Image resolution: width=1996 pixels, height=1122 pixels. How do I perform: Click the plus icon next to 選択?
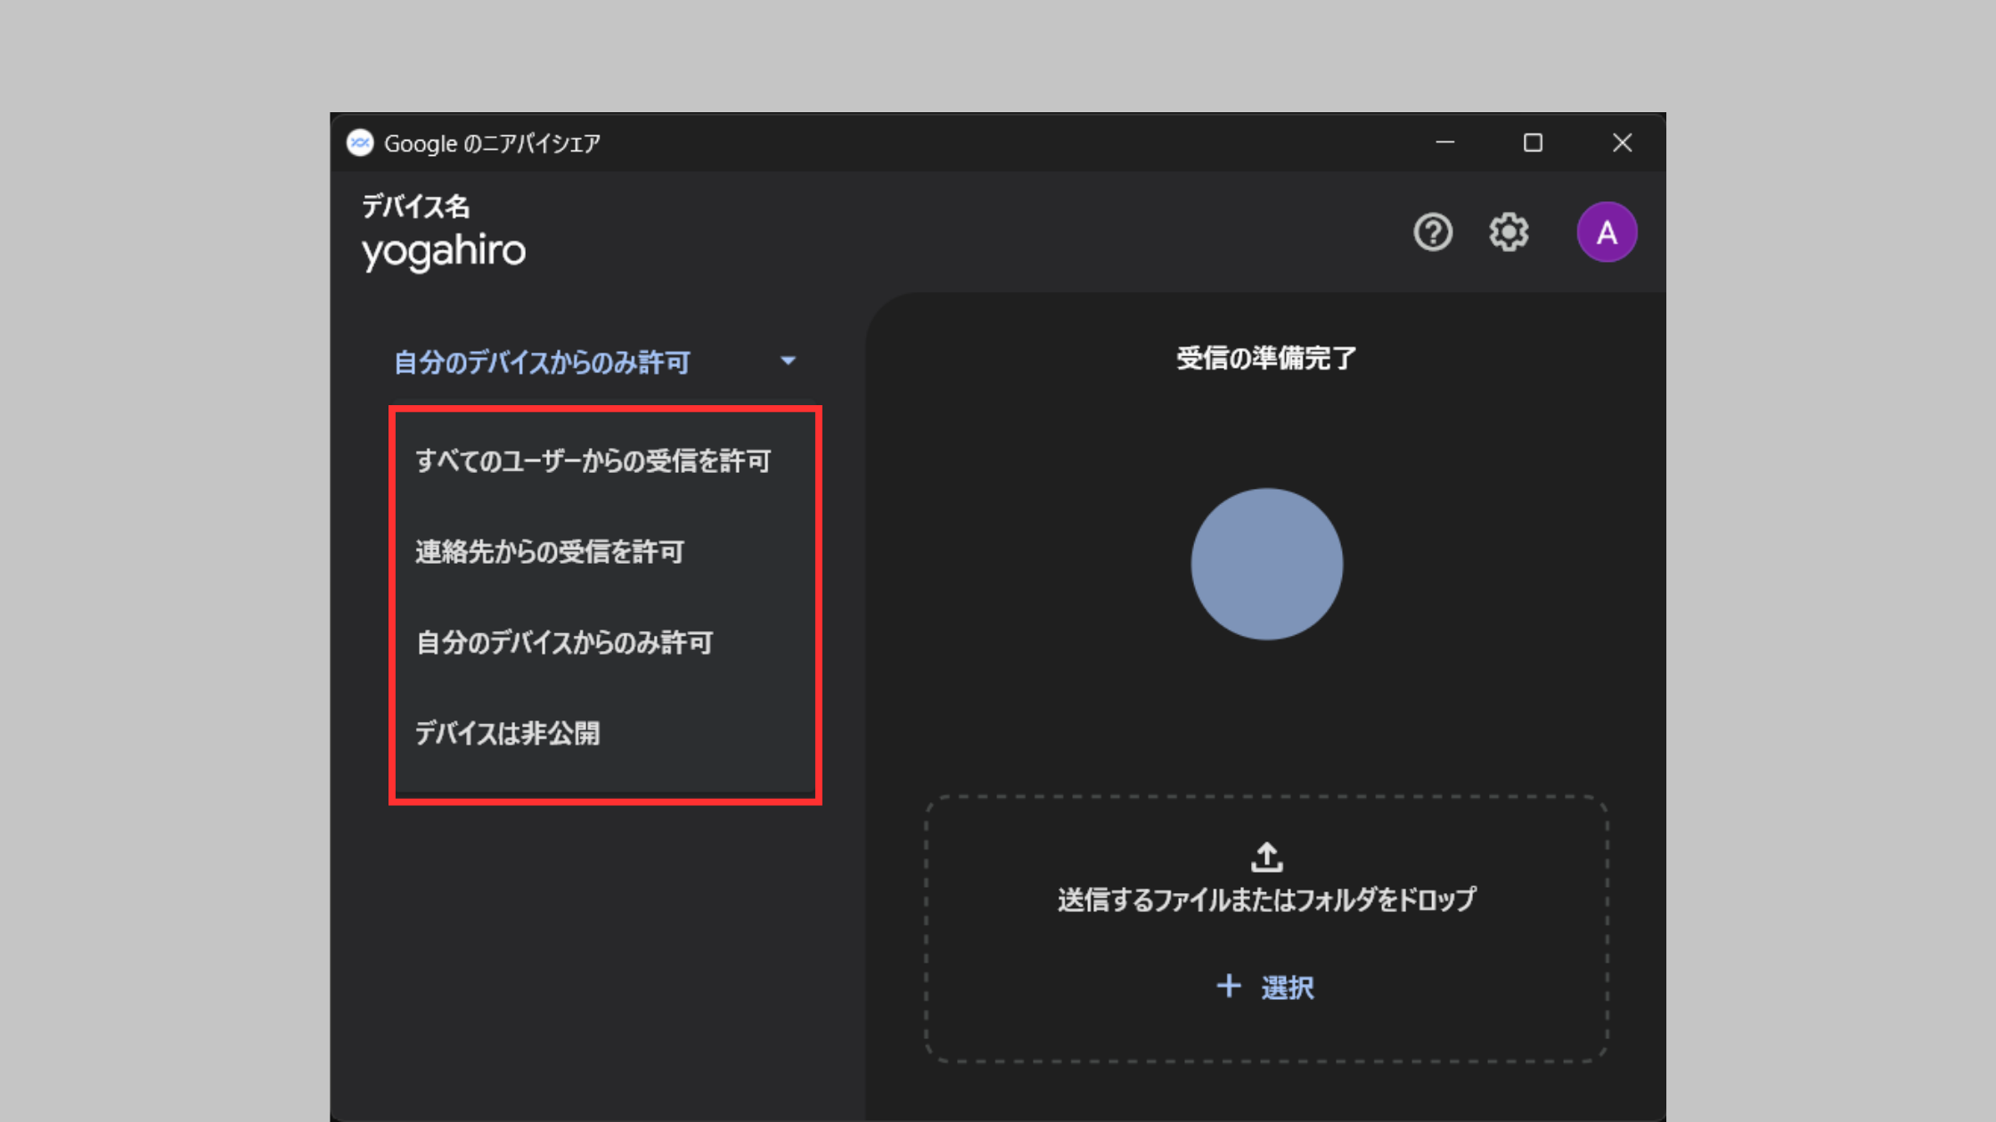1228,986
